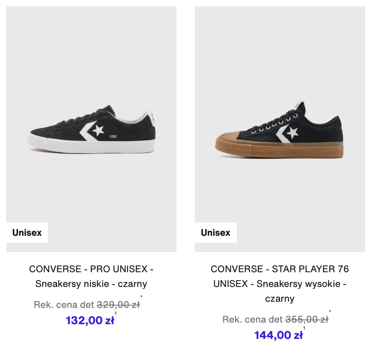Click the Unisex badge on the Pro sneaker
This screenshot has height=349, width=371.
pos(27,233)
